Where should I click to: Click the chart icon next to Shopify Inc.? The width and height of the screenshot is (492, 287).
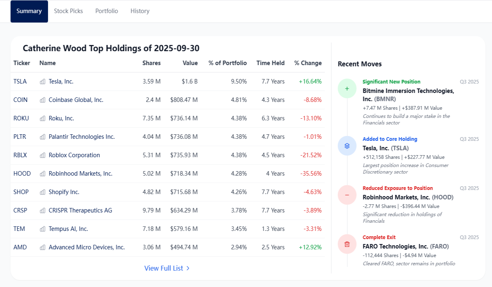pyautogui.click(x=43, y=192)
